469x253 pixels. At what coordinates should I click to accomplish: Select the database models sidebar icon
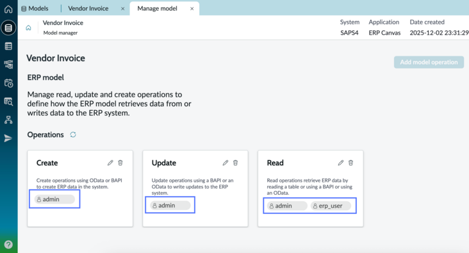click(x=8, y=28)
